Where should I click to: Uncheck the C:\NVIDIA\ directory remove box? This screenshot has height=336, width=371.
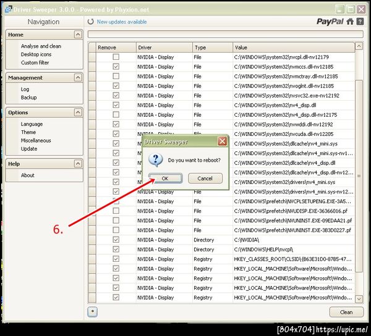[x=116, y=240]
